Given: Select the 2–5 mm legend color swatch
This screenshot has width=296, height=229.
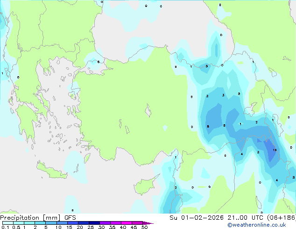Looking at the screenshot, I should click(x=40, y=223).
